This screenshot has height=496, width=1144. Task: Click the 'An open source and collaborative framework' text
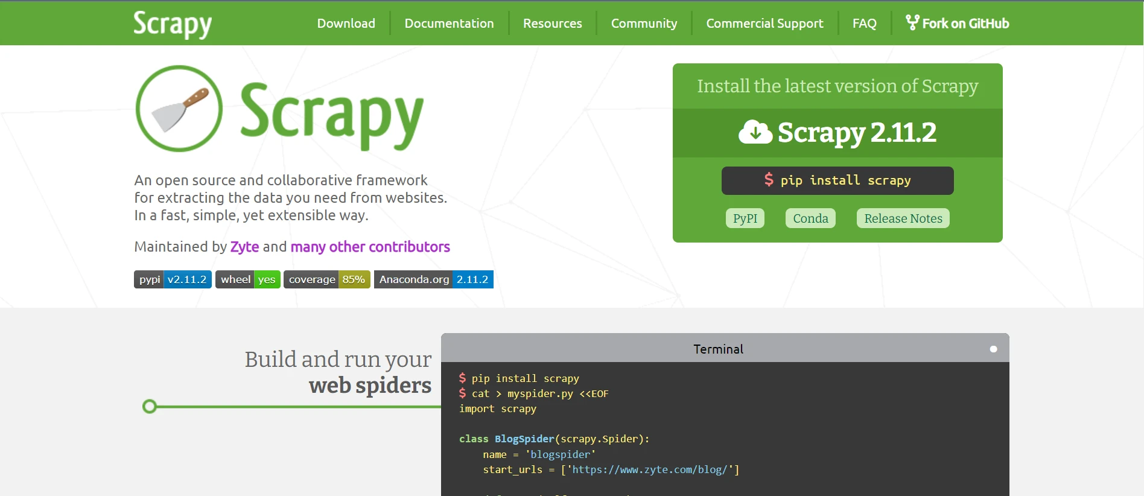coord(281,180)
